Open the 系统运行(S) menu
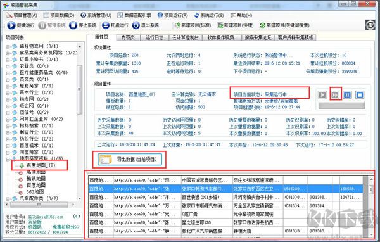Viewport: 380px width, 242px height. pos(209,15)
